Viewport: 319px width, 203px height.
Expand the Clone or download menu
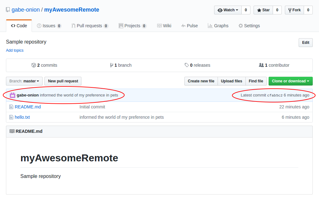pyautogui.click(x=291, y=81)
